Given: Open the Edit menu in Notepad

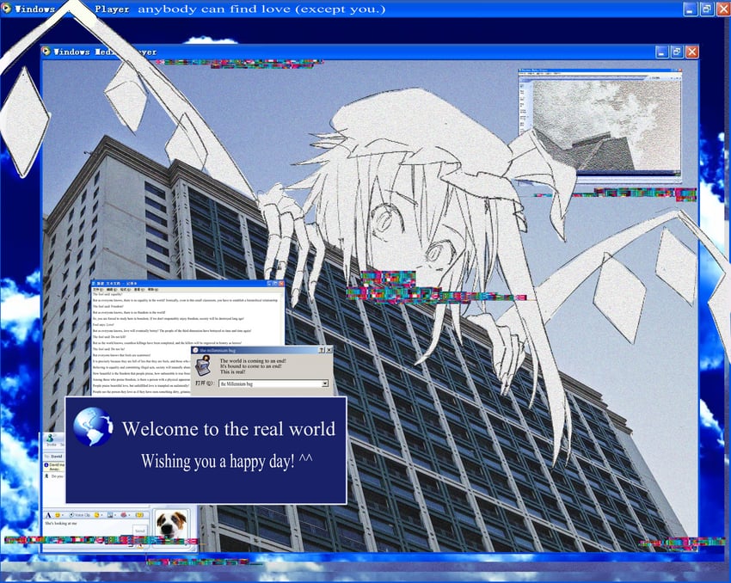Looking at the screenshot, I should tap(112, 290).
